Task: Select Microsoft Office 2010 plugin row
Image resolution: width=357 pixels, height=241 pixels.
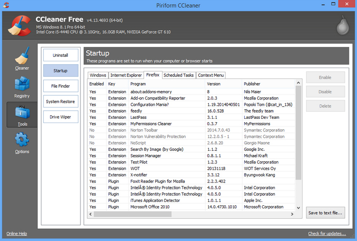Action: tap(191, 207)
